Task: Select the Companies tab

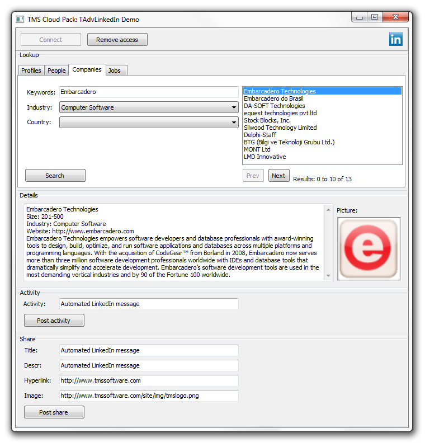Action: click(x=87, y=69)
